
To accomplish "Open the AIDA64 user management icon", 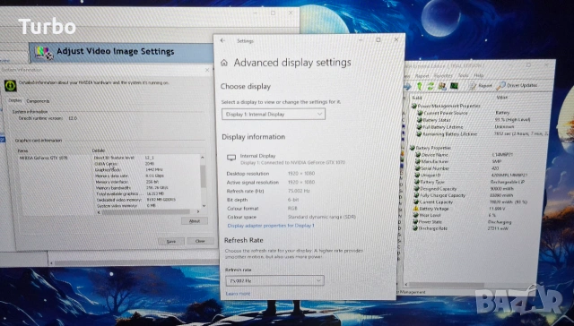I will click(442, 86).
